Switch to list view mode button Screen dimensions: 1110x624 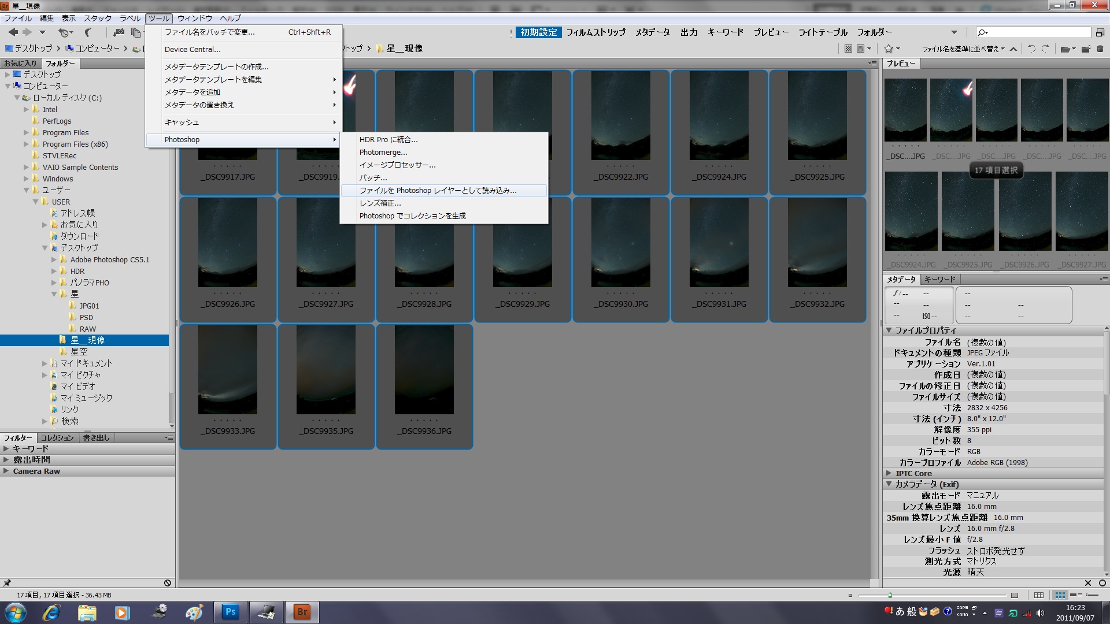1092,595
